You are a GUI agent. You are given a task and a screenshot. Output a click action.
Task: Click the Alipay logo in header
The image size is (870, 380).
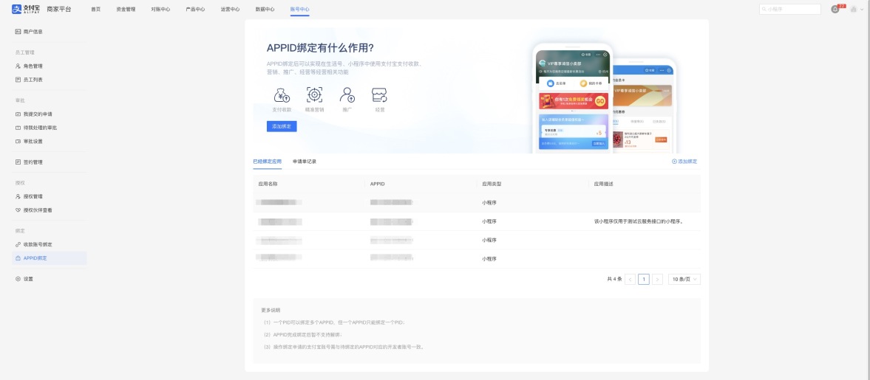tap(26, 9)
